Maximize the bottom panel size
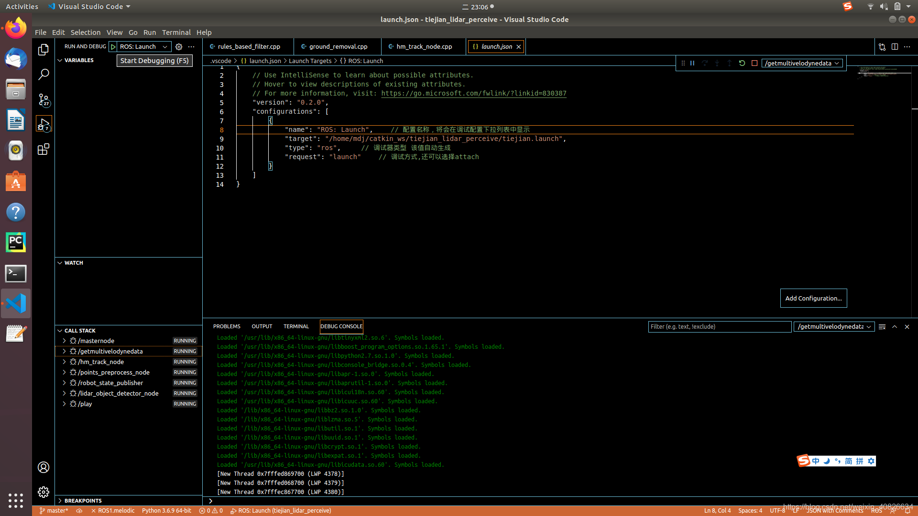The image size is (918, 516). 895,327
